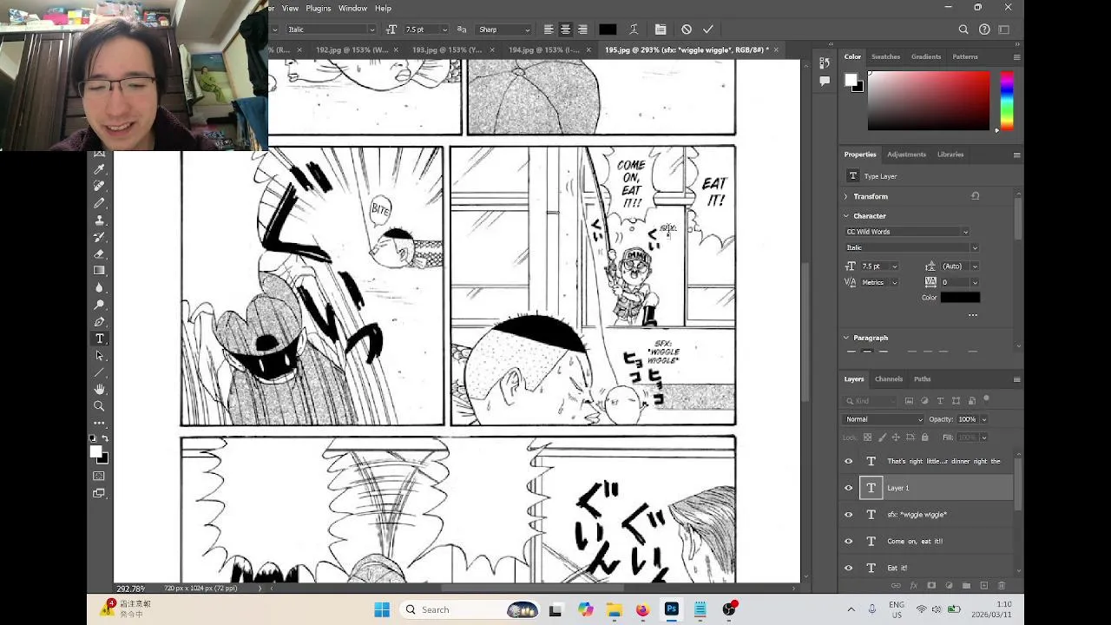Select the Pen tool

(x=99, y=322)
